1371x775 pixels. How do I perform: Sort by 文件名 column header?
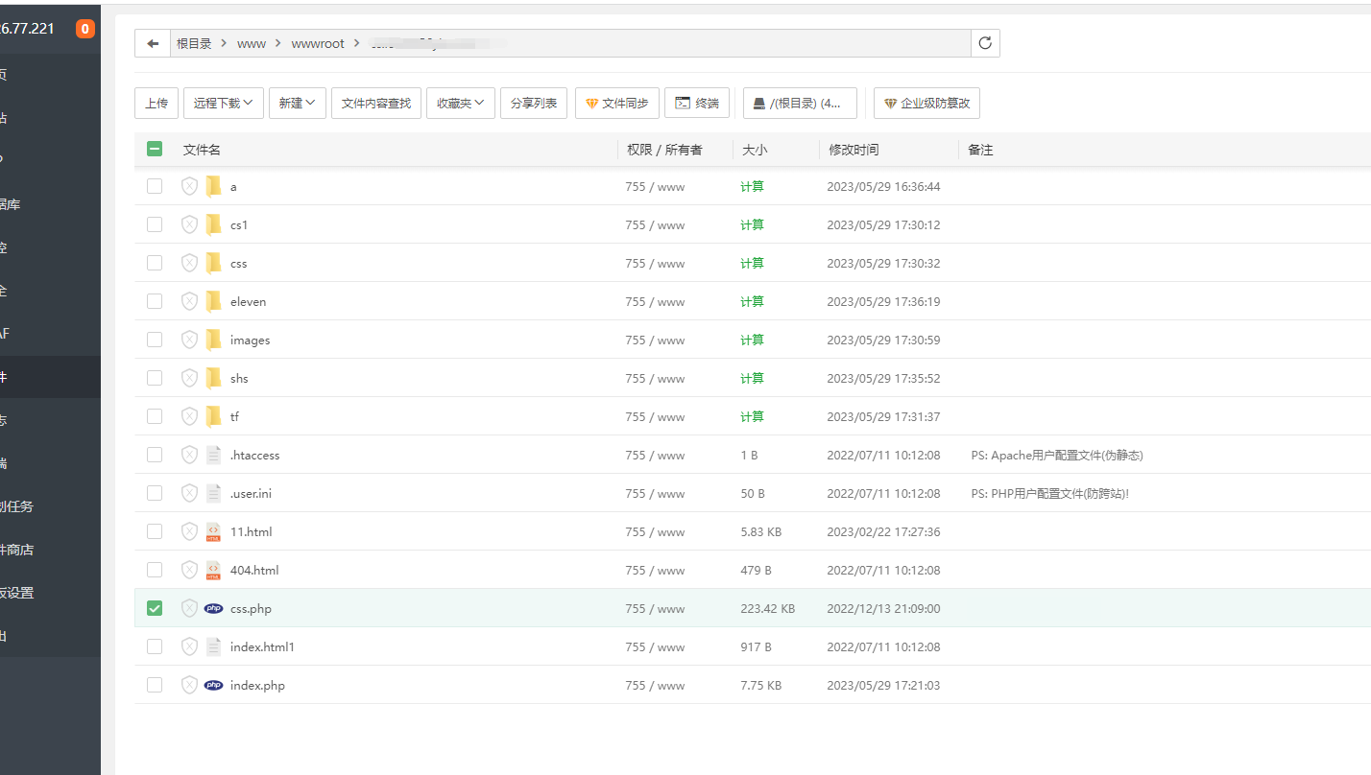[202, 150]
